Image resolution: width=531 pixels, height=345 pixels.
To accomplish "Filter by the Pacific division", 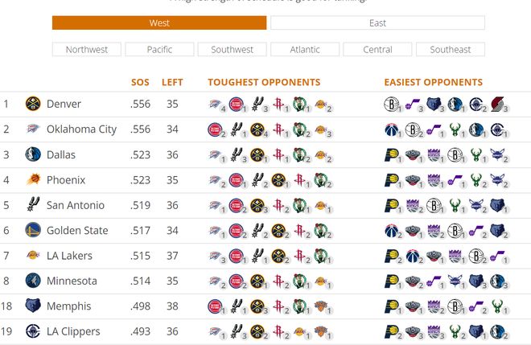I will [x=159, y=50].
